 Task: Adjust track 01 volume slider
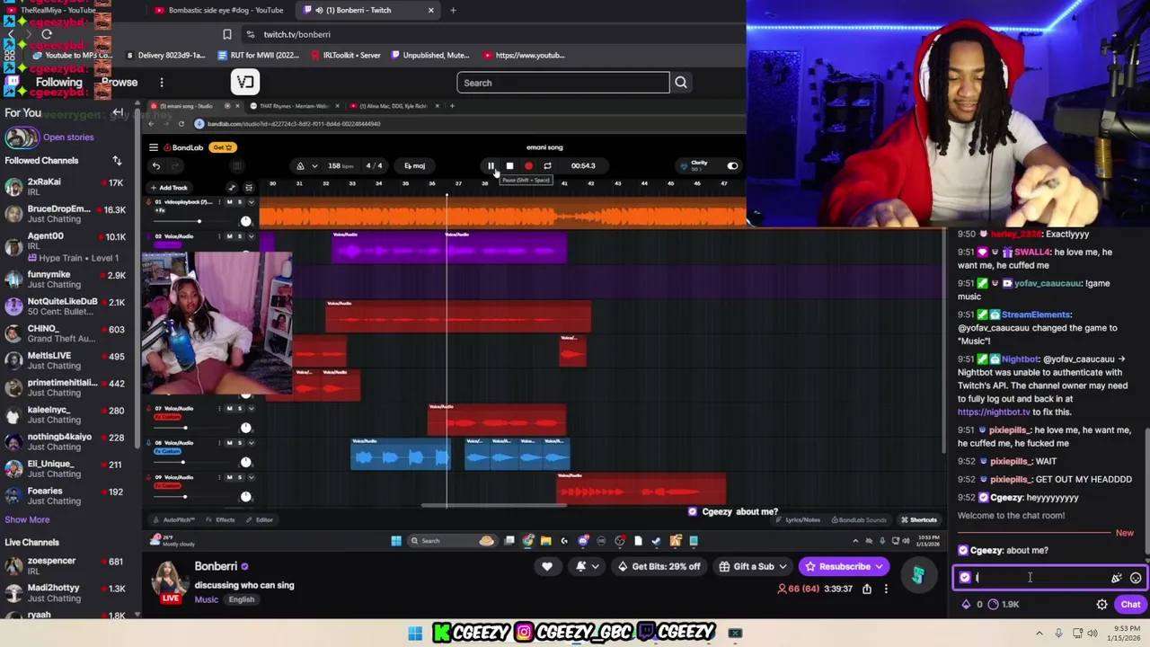193,221
